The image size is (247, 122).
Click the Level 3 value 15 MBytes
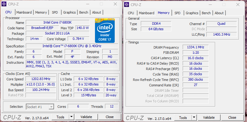(88, 95)
